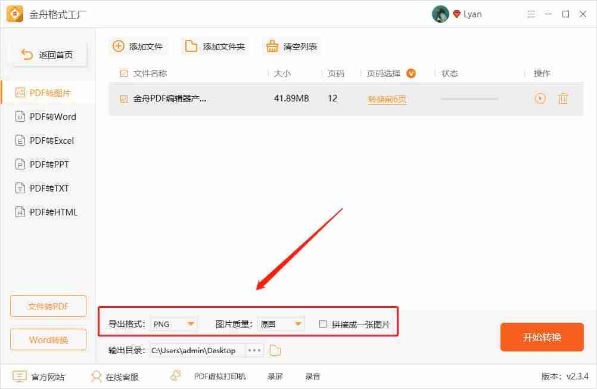Open the Lyan user avatar
This screenshot has width=597, height=389.
pyautogui.click(x=440, y=14)
